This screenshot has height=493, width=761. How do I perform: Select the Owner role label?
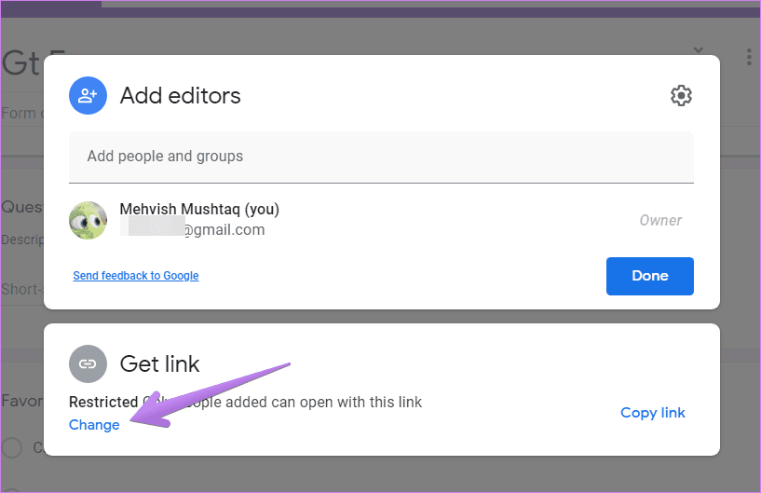coord(660,221)
